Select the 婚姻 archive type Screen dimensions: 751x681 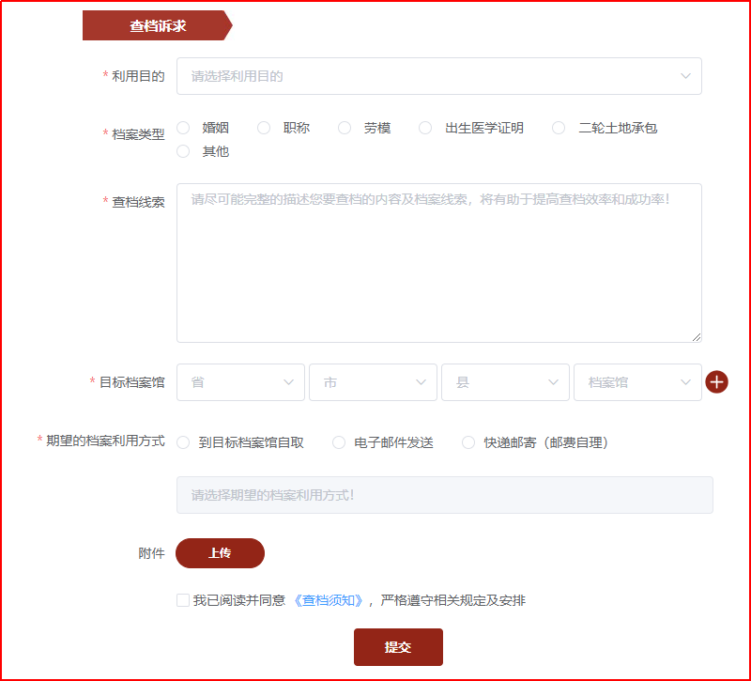[x=183, y=128]
